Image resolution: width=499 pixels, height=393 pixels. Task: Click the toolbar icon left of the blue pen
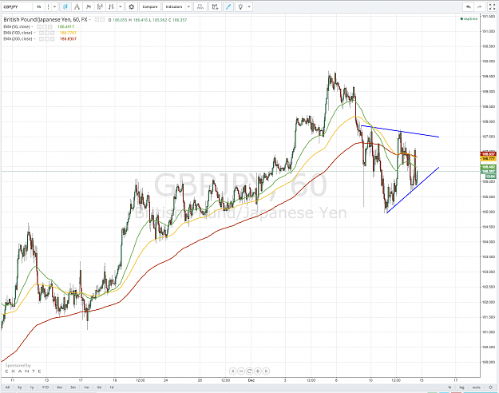[215, 6]
